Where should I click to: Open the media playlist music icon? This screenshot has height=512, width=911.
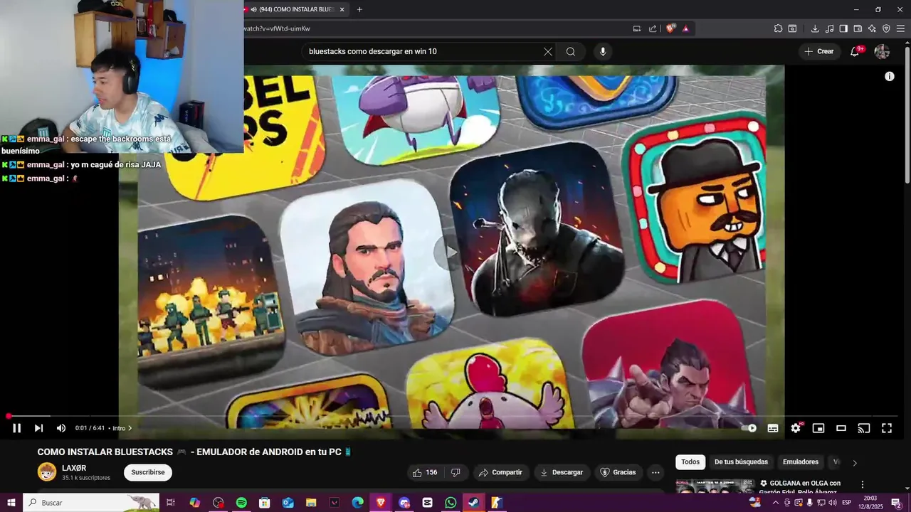pyautogui.click(x=829, y=28)
